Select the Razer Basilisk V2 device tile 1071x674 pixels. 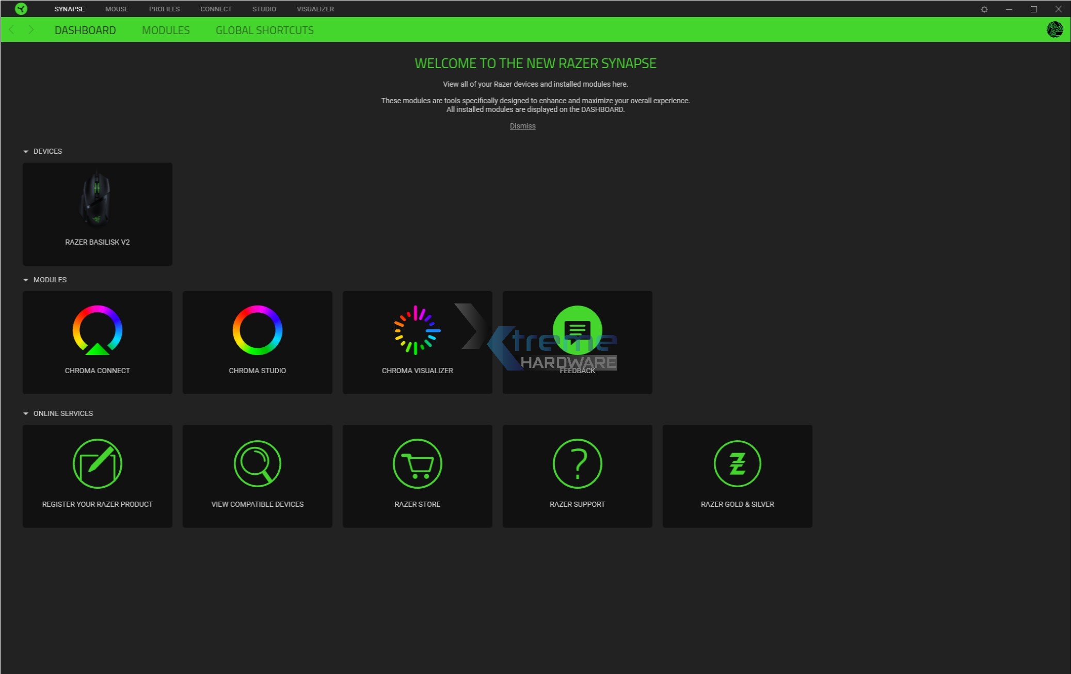[x=97, y=214]
